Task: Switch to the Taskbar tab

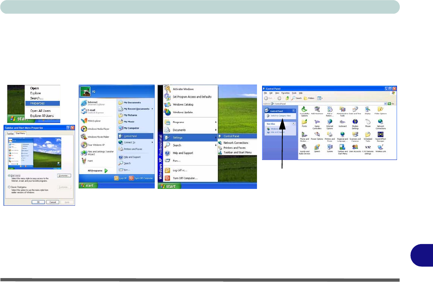Action: pos(10,133)
